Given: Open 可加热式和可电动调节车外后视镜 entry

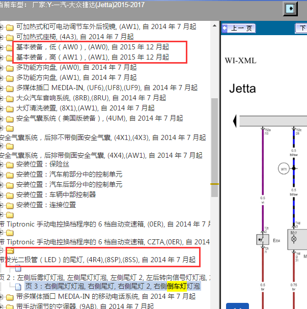Looking at the screenshot, I should click(106, 26).
